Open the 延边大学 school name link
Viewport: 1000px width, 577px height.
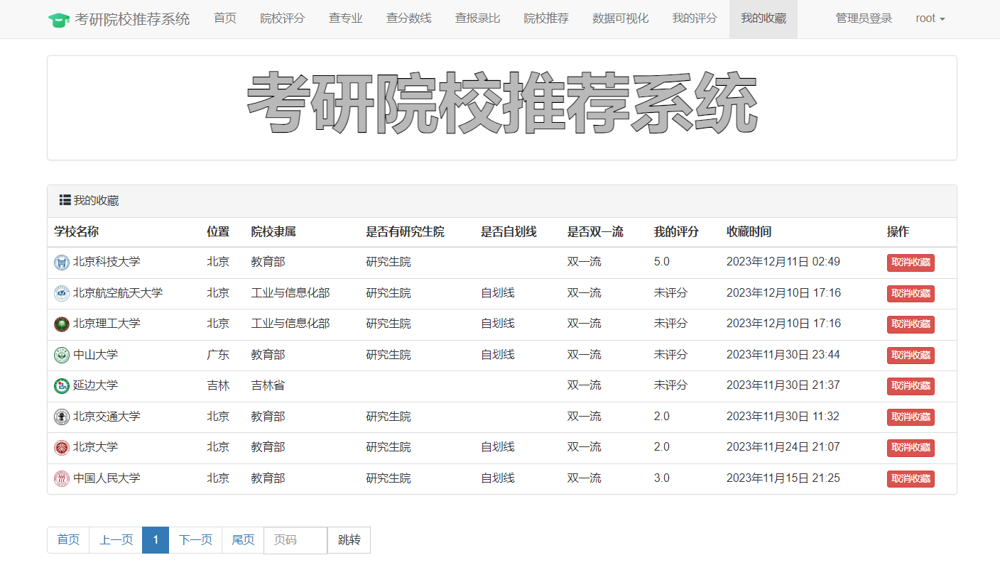click(x=95, y=385)
